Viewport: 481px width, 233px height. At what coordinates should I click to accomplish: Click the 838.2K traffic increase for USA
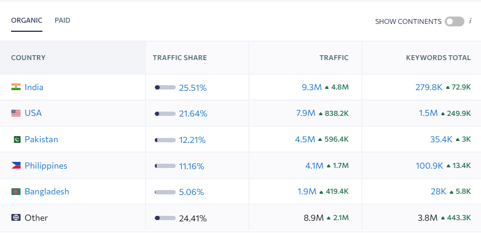(x=334, y=113)
